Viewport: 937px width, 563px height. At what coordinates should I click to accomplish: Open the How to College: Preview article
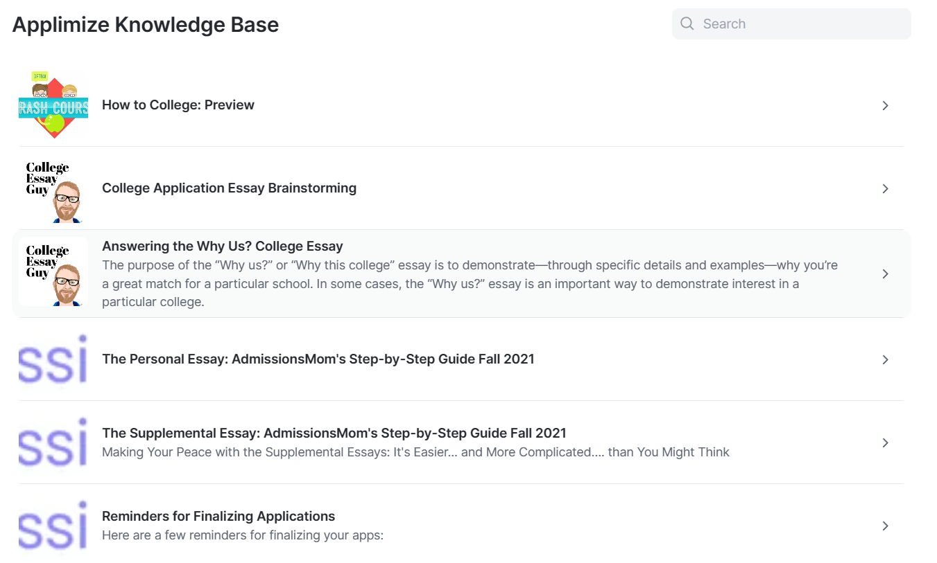point(178,105)
